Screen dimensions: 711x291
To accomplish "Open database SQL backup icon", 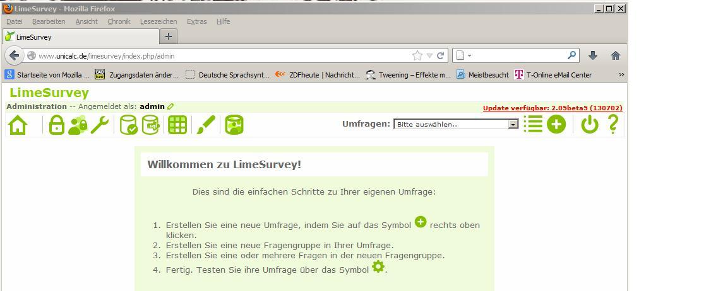I will click(150, 125).
